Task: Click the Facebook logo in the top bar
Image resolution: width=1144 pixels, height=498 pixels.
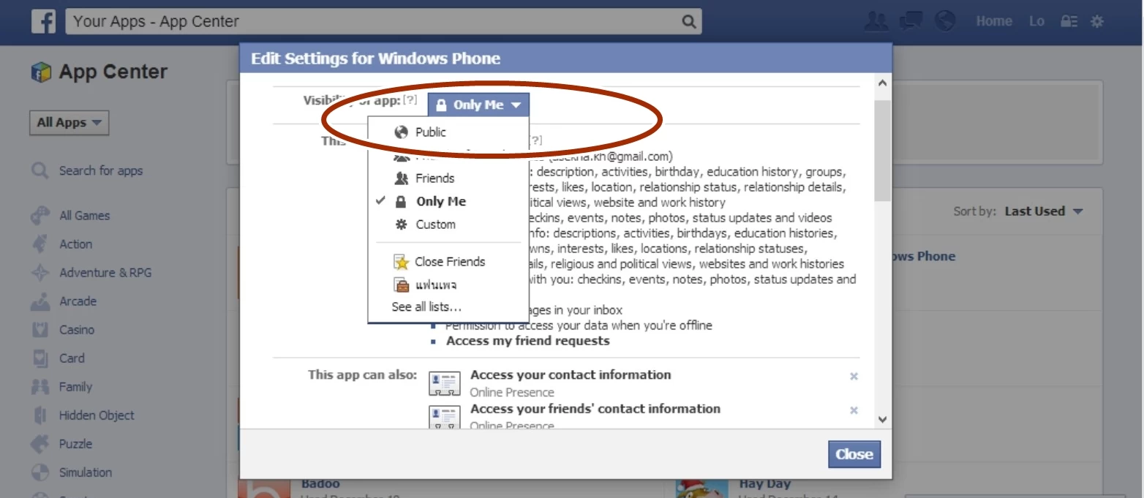Action: [43, 22]
